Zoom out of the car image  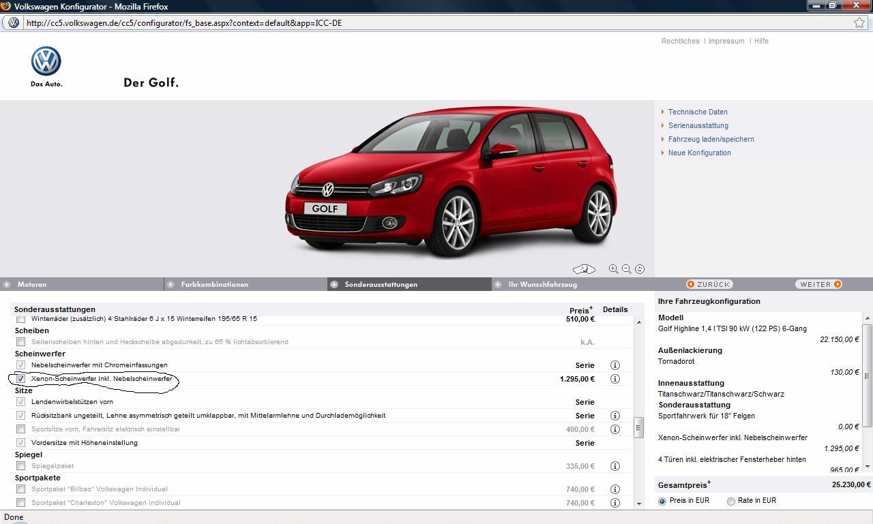click(x=626, y=269)
